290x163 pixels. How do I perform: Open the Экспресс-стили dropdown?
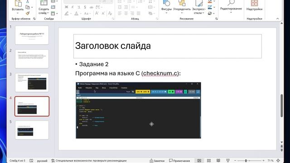pos(203,13)
